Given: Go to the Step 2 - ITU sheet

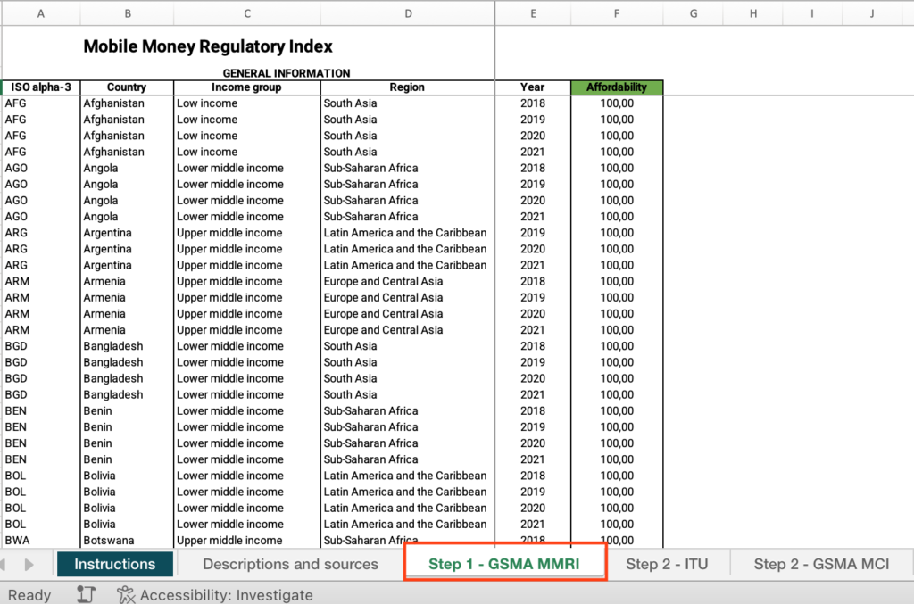Looking at the screenshot, I should tap(667, 565).
